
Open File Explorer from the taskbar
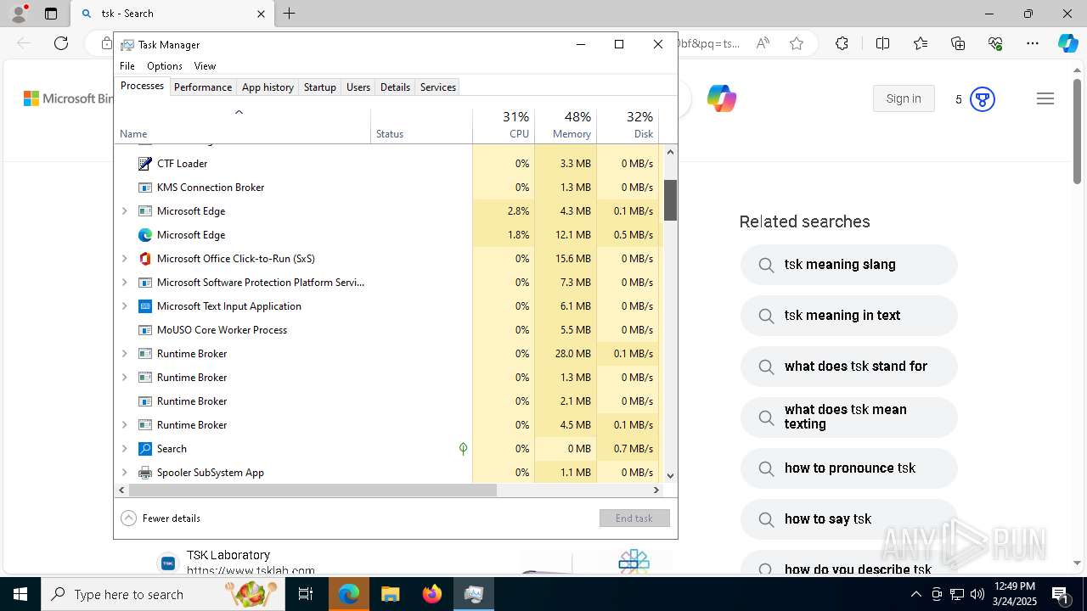(x=391, y=594)
